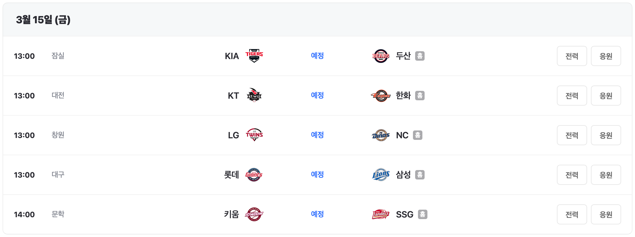Screen dimensions: 635x237
Task: Click 응원 button for the KT-한화 game
Action: coord(606,95)
